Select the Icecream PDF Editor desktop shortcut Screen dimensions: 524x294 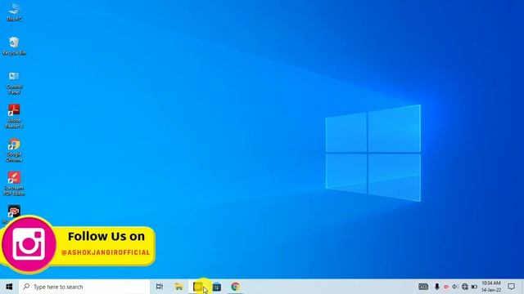[x=14, y=184]
